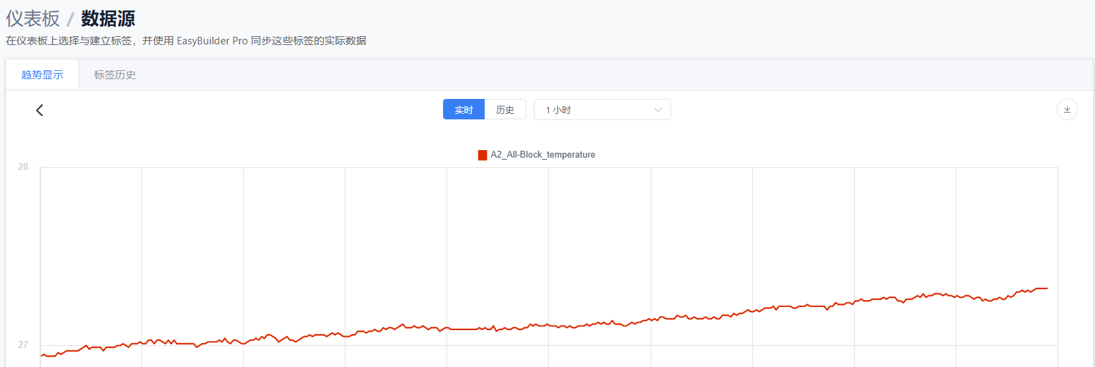Click the back arrow chevron icon
1095x367 pixels.
click(40, 110)
